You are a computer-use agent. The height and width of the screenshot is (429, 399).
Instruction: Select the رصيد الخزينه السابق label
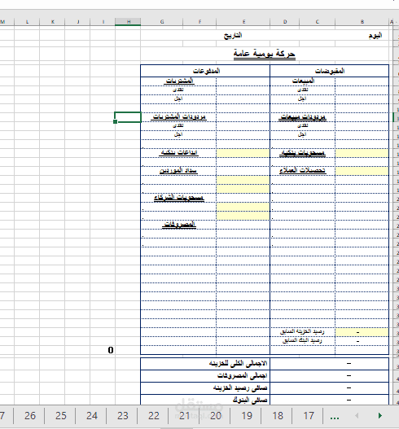(302, 332)
